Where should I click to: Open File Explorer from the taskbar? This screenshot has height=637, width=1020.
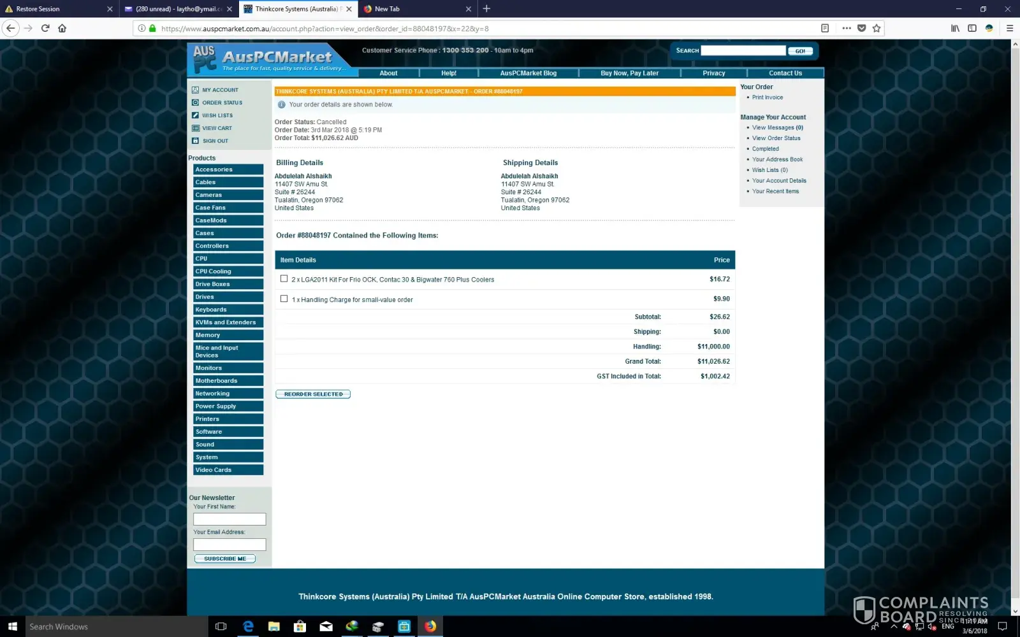[x=274, y=626]
